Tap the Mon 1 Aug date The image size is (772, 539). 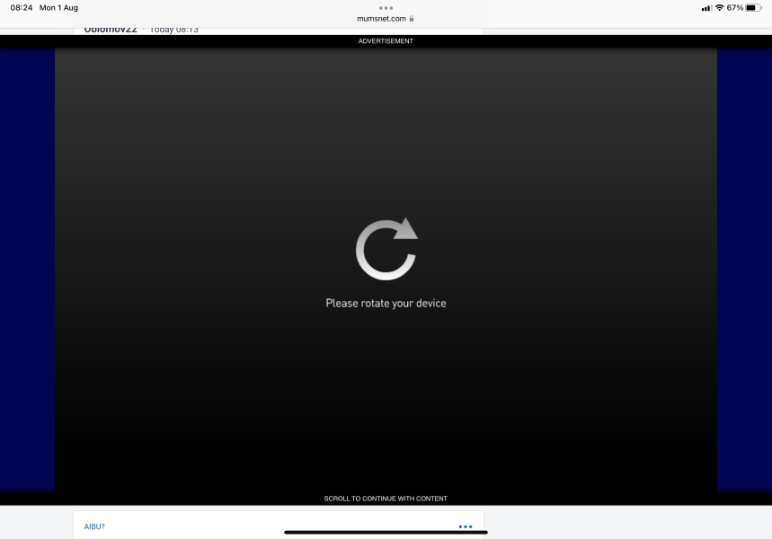point(58,8)
